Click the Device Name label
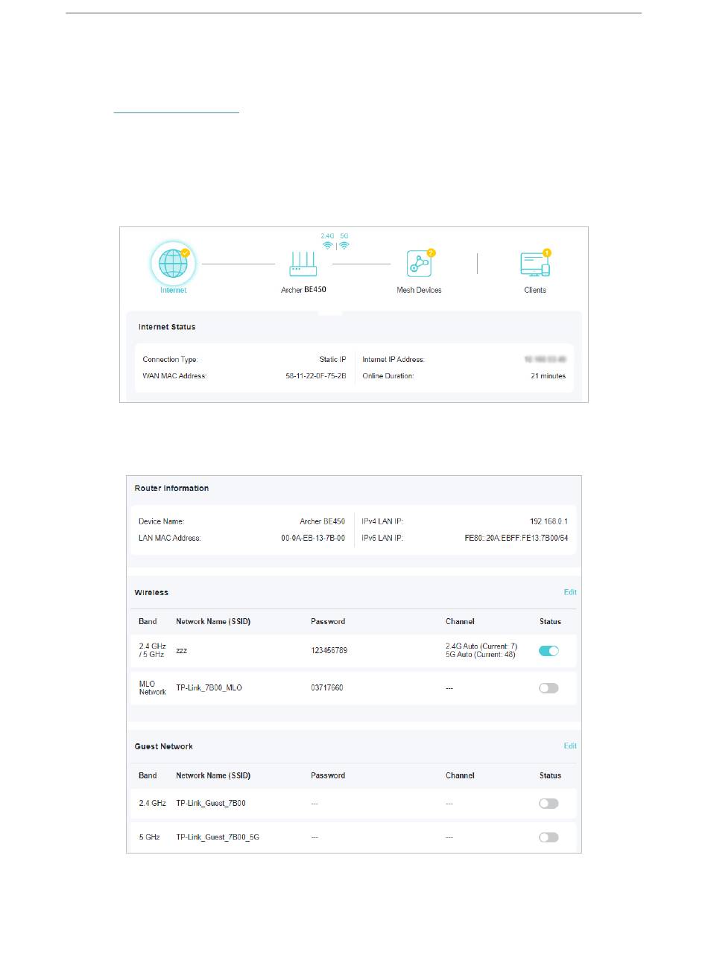 pyautogui.click(x=161, y=522)
